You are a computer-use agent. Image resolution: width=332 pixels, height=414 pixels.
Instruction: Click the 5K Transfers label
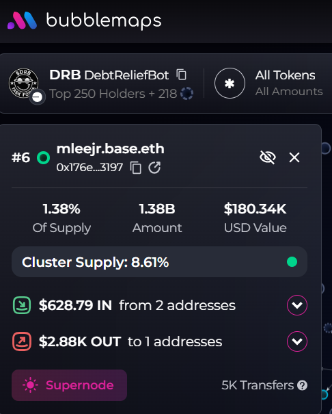click(258, 385)
